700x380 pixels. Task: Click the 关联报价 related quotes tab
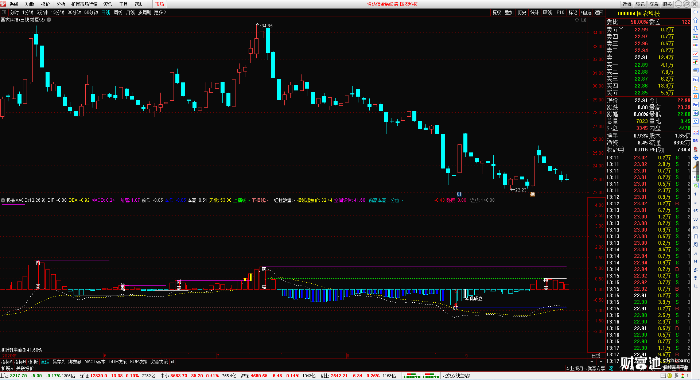coord(25,368)
